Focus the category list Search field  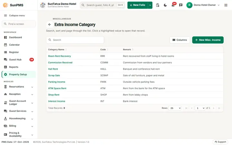tap(75, 40)
